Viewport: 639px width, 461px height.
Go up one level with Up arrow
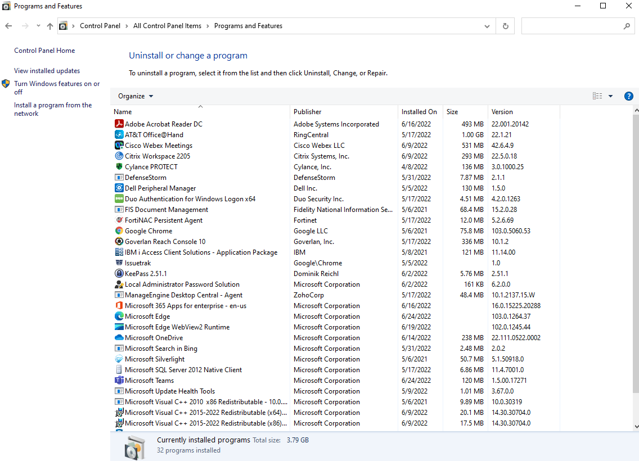click(50, 26)
